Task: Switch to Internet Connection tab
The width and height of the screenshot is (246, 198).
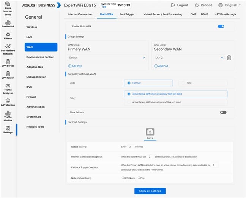Action: [x=80, y=14]
